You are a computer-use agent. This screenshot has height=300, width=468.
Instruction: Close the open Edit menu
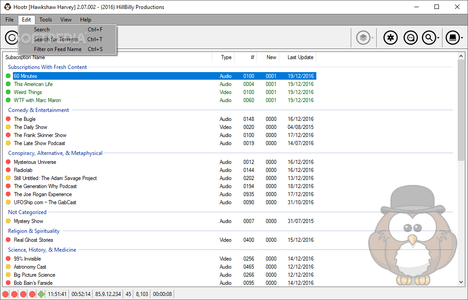[x=26, y=20]
